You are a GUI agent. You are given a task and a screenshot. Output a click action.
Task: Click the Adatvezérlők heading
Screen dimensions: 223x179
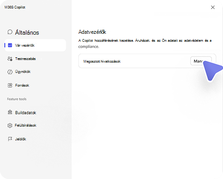pyautogui.click(x=92, y=32)
